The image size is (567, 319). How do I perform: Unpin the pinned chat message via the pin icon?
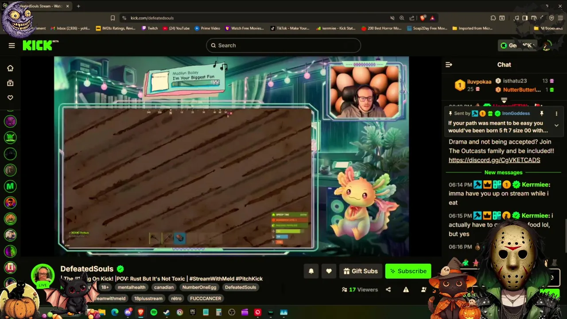pos(541,113)
